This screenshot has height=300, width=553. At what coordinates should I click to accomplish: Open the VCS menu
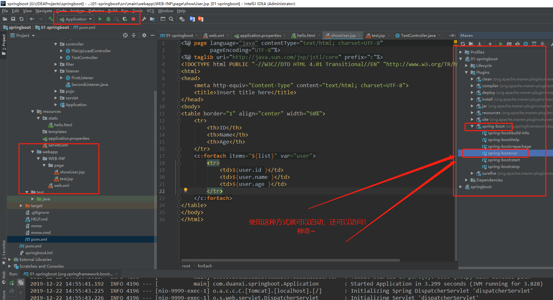pyautogui.click(x=150, y=11)
